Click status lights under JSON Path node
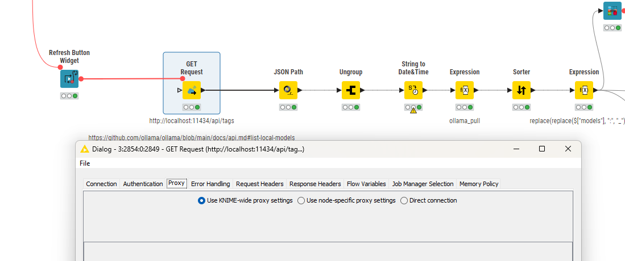This screenshot has height=261, width=625. pyautogui.click(x=288, y=107)
